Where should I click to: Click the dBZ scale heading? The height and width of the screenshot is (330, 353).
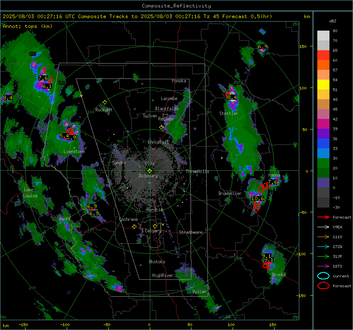[333, 21]
